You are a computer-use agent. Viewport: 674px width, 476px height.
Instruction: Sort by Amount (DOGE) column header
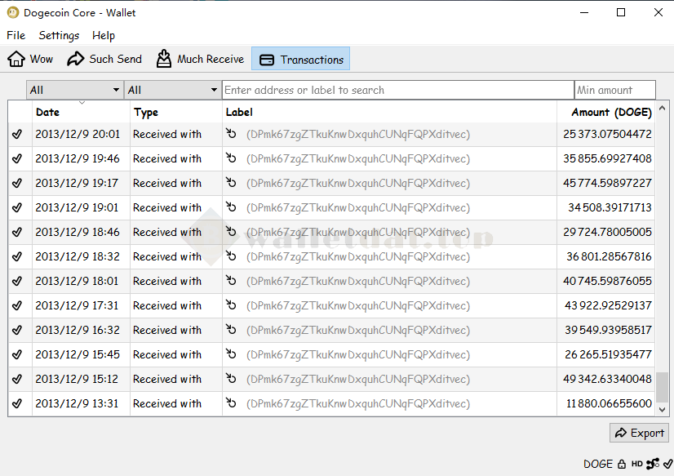click(x=610, y=112)
